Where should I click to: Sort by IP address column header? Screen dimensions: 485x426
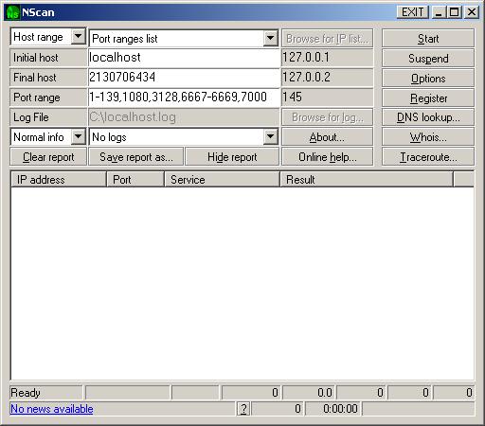click(x=59, y=180)
